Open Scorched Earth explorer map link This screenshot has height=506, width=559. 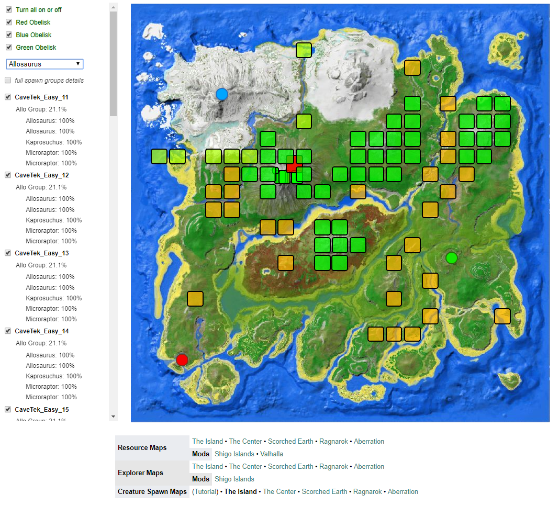click(290, 466)
